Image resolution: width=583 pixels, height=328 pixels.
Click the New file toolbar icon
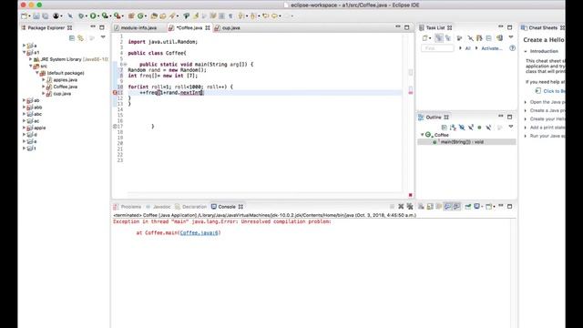click(x=25, y=16)
